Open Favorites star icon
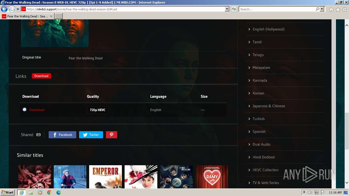This screenshot has width=349, height=196. pyautogui.click(x=338, y=10)
